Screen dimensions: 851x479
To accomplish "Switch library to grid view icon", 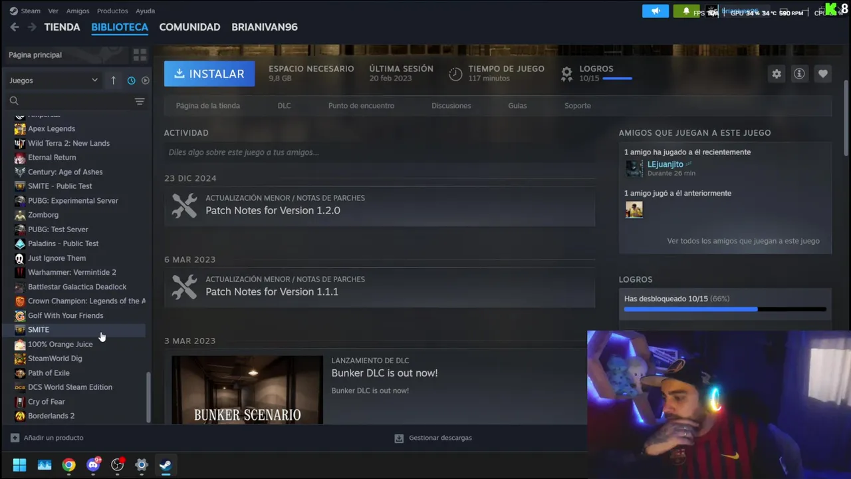I will (140, 55).
